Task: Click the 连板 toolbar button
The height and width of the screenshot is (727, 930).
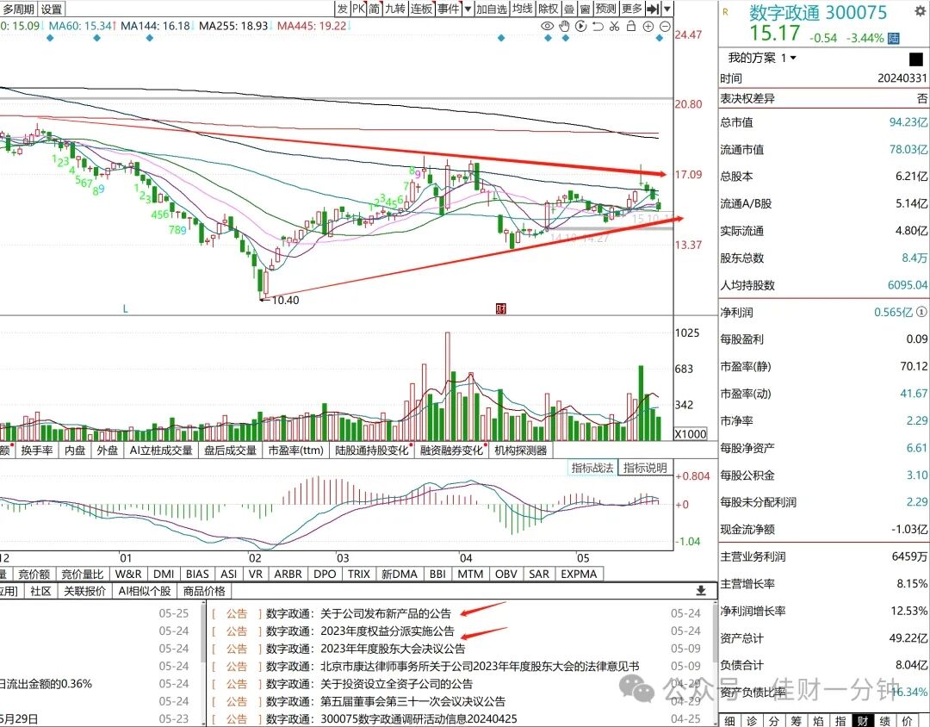Action: coord(422,9)
